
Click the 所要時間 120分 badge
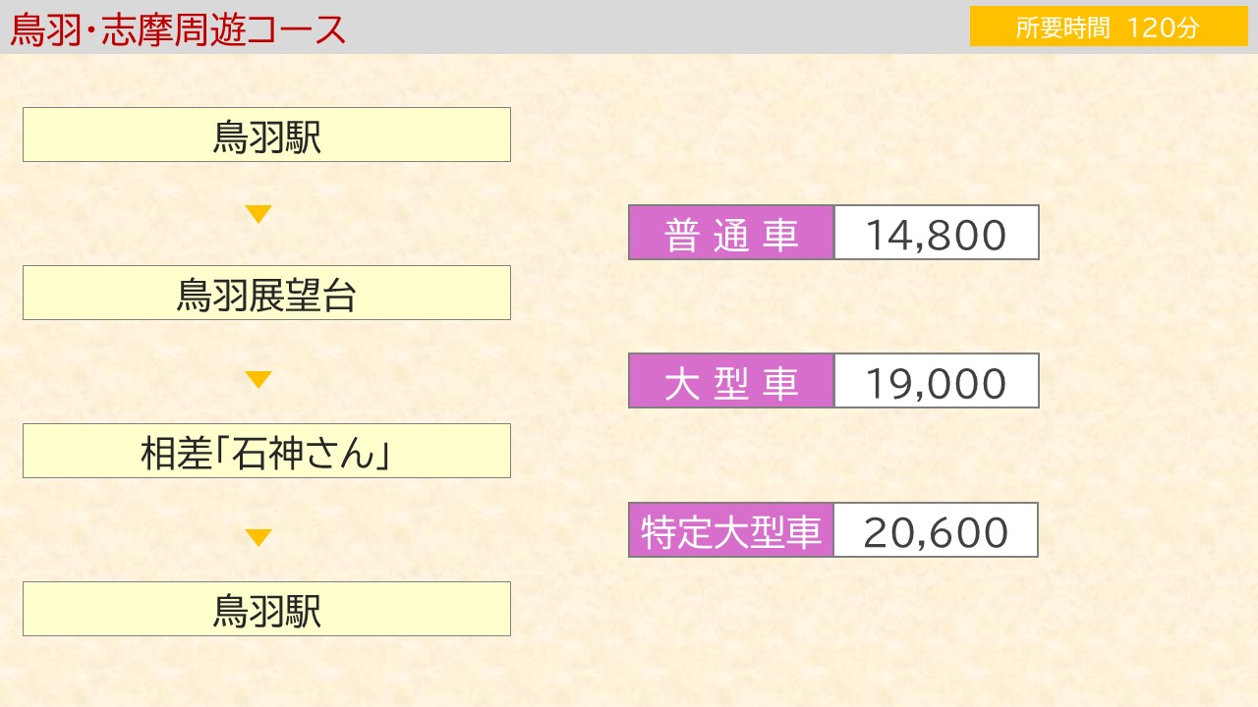pyautogui.click(x=1109, y=27)
